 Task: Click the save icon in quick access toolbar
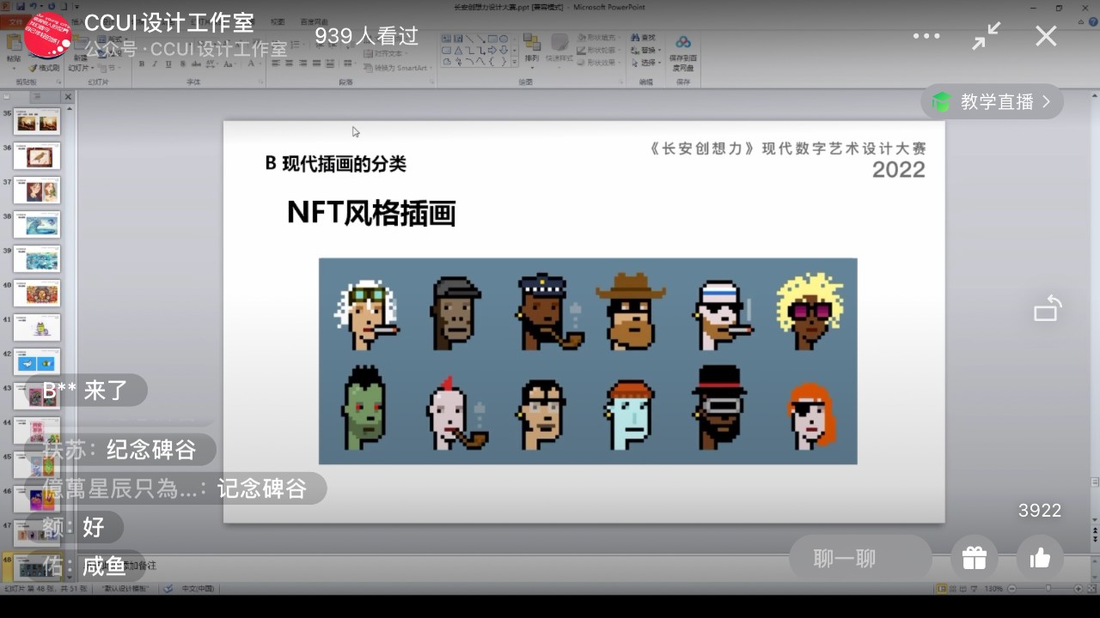pos(20,6)
